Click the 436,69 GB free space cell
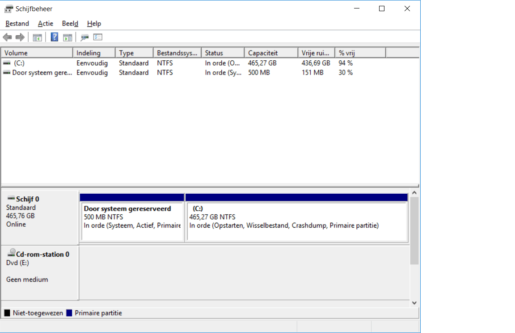This screenshot has width=515, height=333. (x=316, y=63)
